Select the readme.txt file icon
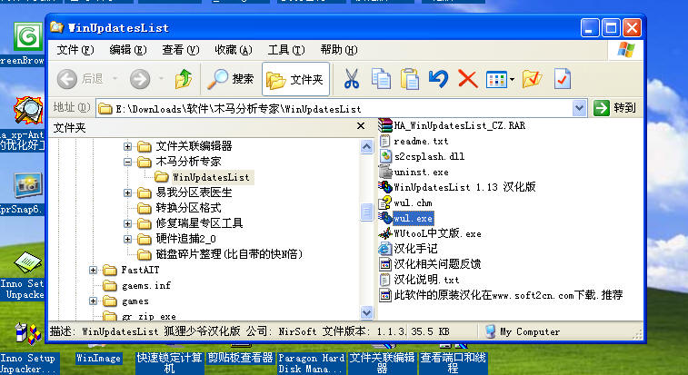Viewport: 688px width, 375px height. tap(384, 141)
